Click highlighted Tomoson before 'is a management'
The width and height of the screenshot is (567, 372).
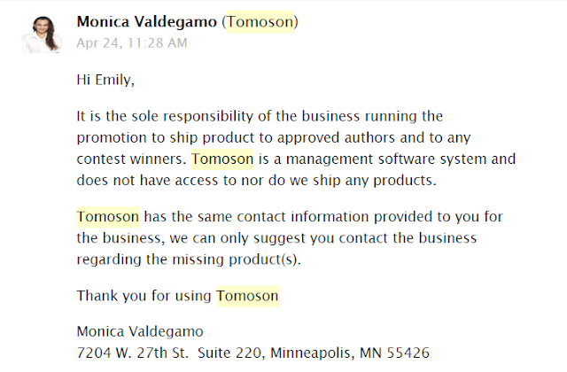222,159
